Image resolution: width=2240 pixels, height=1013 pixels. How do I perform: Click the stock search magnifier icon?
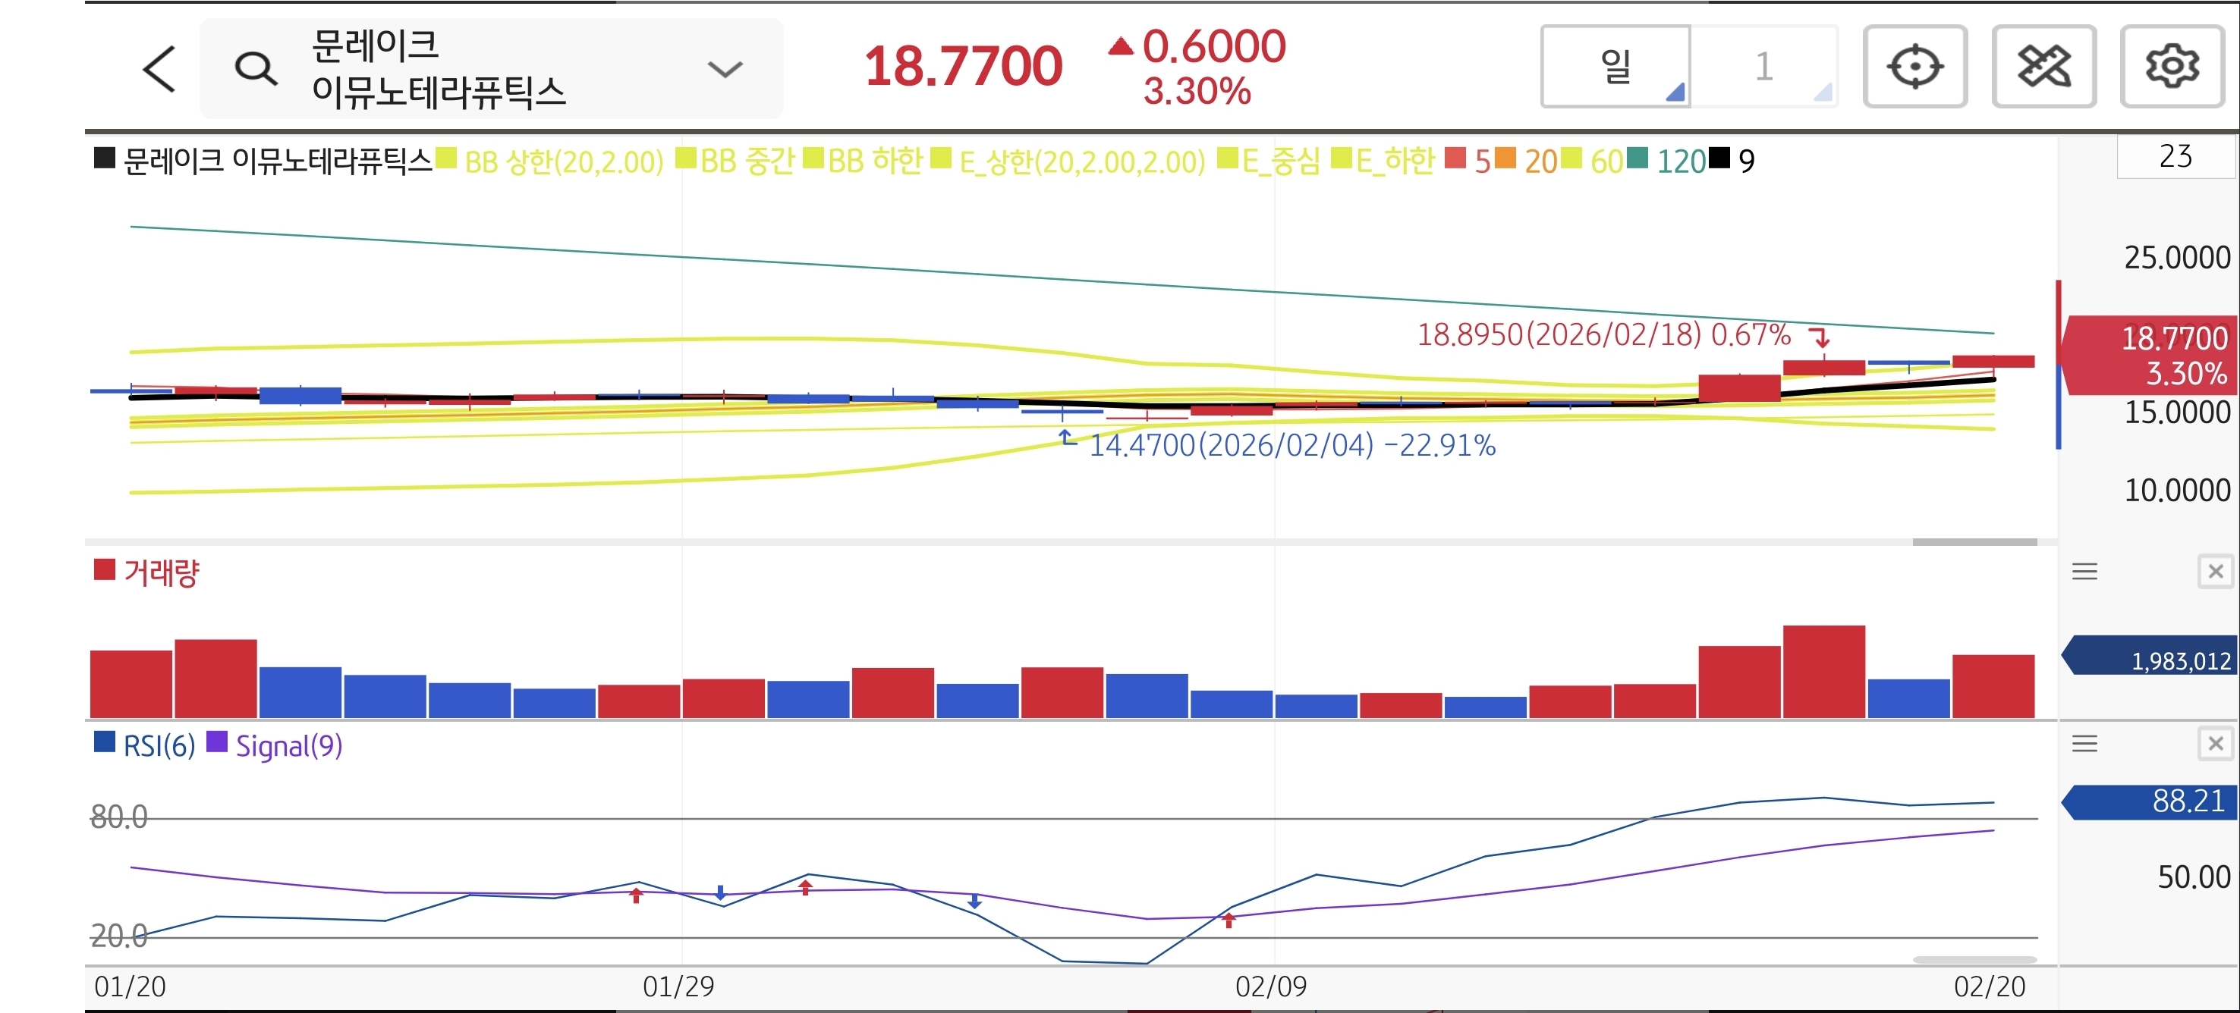(x=256, y=69)
